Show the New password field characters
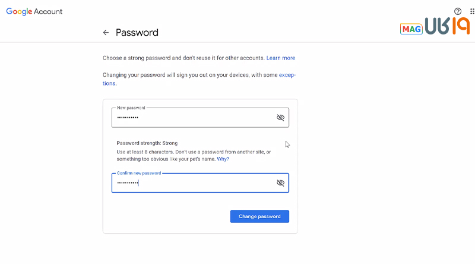This screenshot has width=475, height=264. (281, 118)
